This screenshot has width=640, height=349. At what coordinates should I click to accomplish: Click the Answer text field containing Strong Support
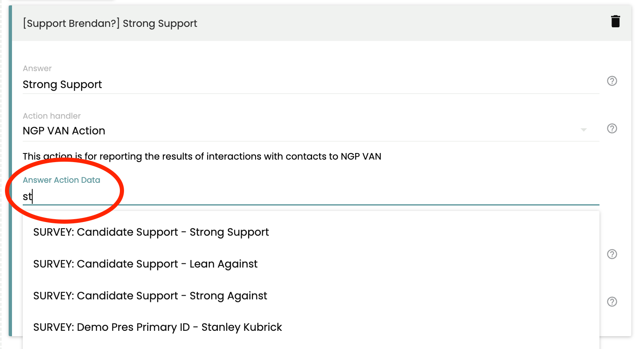click(289, 85)
